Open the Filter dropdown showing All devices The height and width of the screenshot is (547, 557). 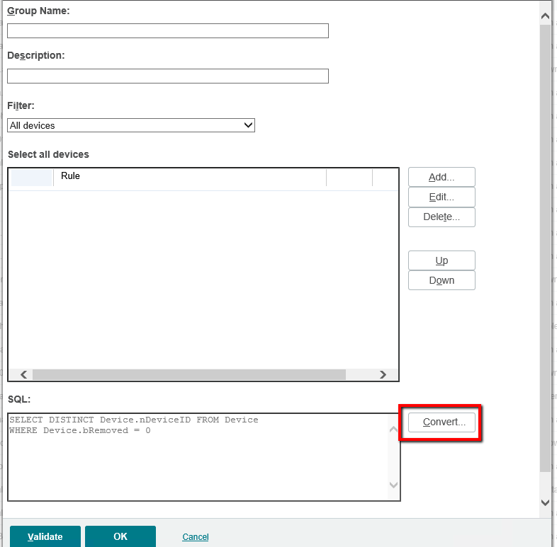(x=130, y=125)
